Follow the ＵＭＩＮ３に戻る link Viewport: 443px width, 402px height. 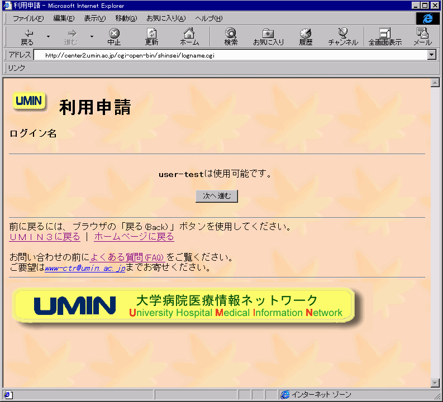45,237
